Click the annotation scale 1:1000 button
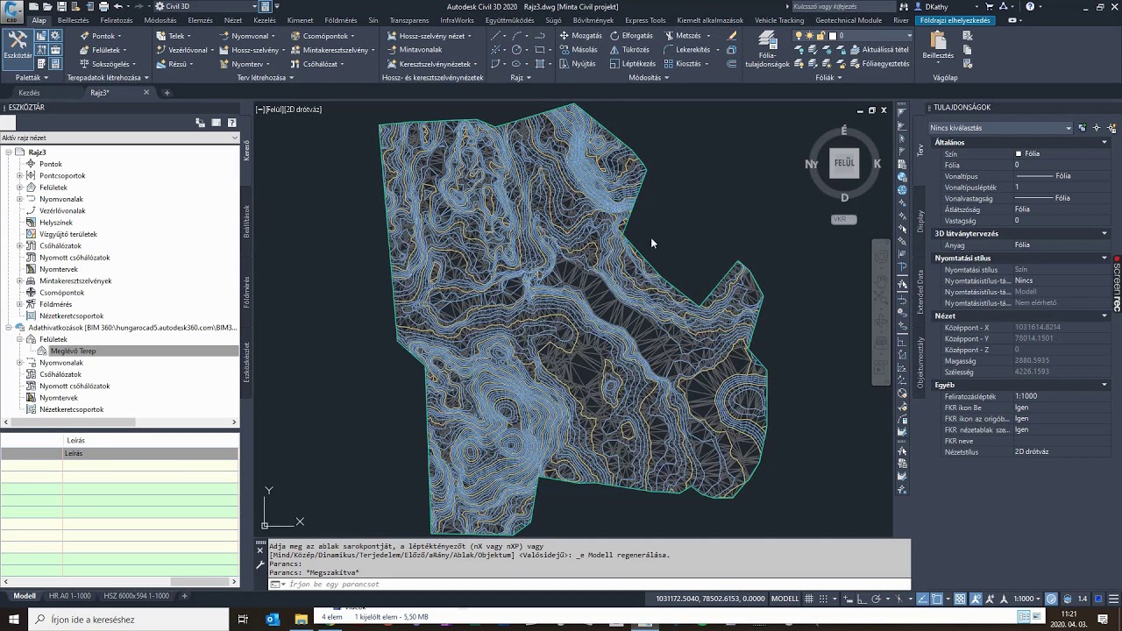The width and height of the screenshot is (1122, 631). pyautogui.click(x=1026, y=599)
